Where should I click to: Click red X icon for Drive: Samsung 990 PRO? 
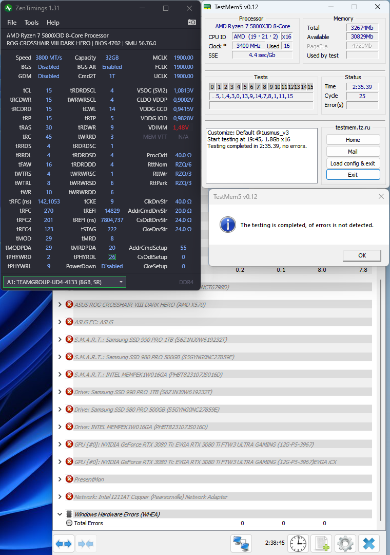[x=69, y=392]
